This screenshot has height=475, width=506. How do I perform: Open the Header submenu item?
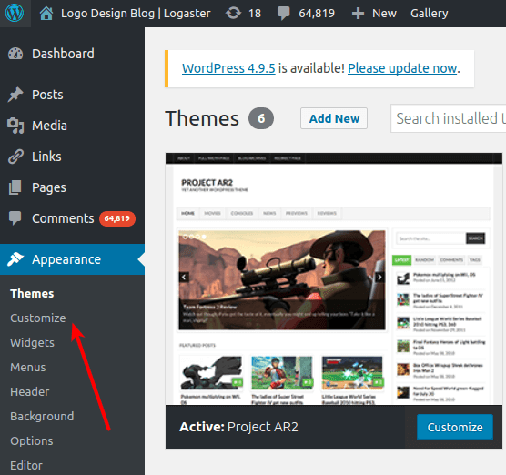click(x=30, y=392)
